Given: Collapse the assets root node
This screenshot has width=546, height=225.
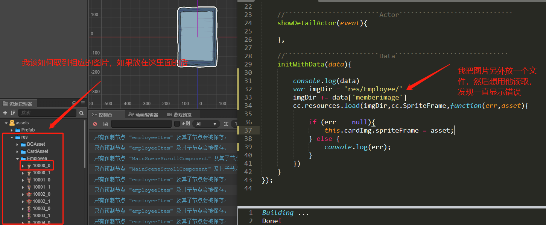Looking at the screenshot, I should click(x=6, y=123).
